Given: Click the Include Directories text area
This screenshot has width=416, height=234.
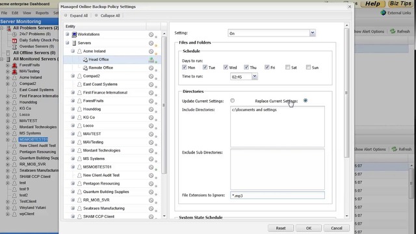Looking at the screenshot, I should [x=278, y=127].
